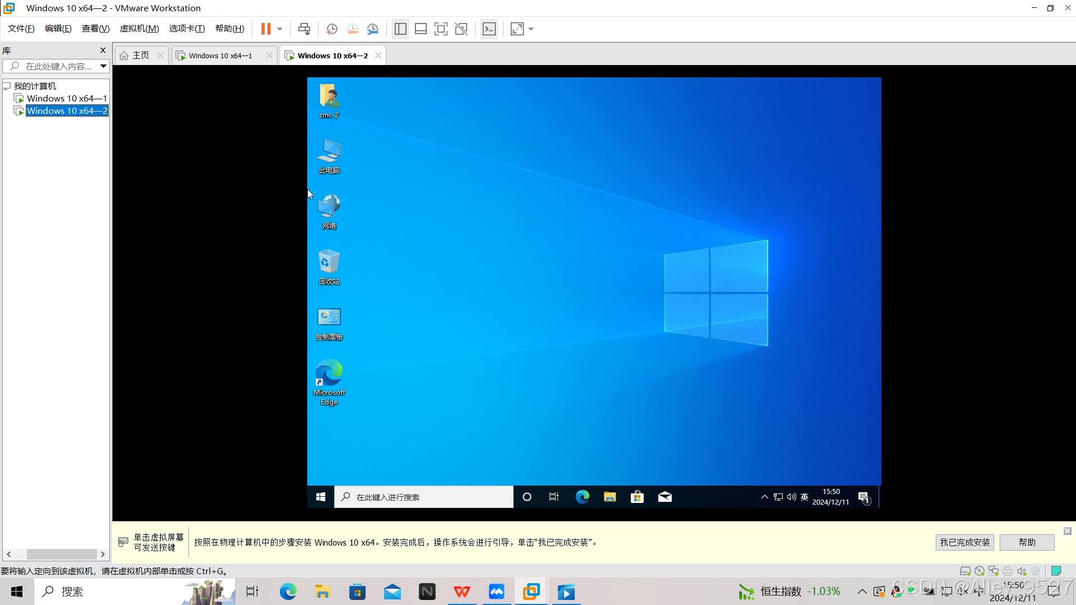Click the hard disk status icon
Screen dimensions: 1076x605
(965, 571)
